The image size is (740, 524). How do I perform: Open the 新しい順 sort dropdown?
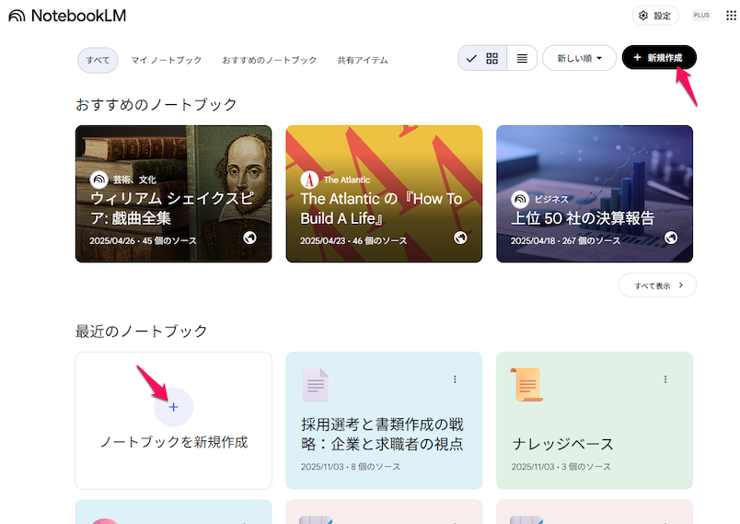pyautogui.click(x=579, y=58)
